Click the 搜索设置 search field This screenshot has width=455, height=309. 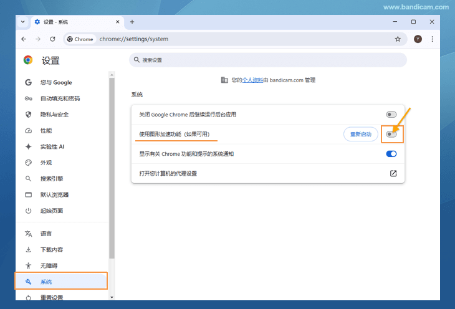click(268, 60)
